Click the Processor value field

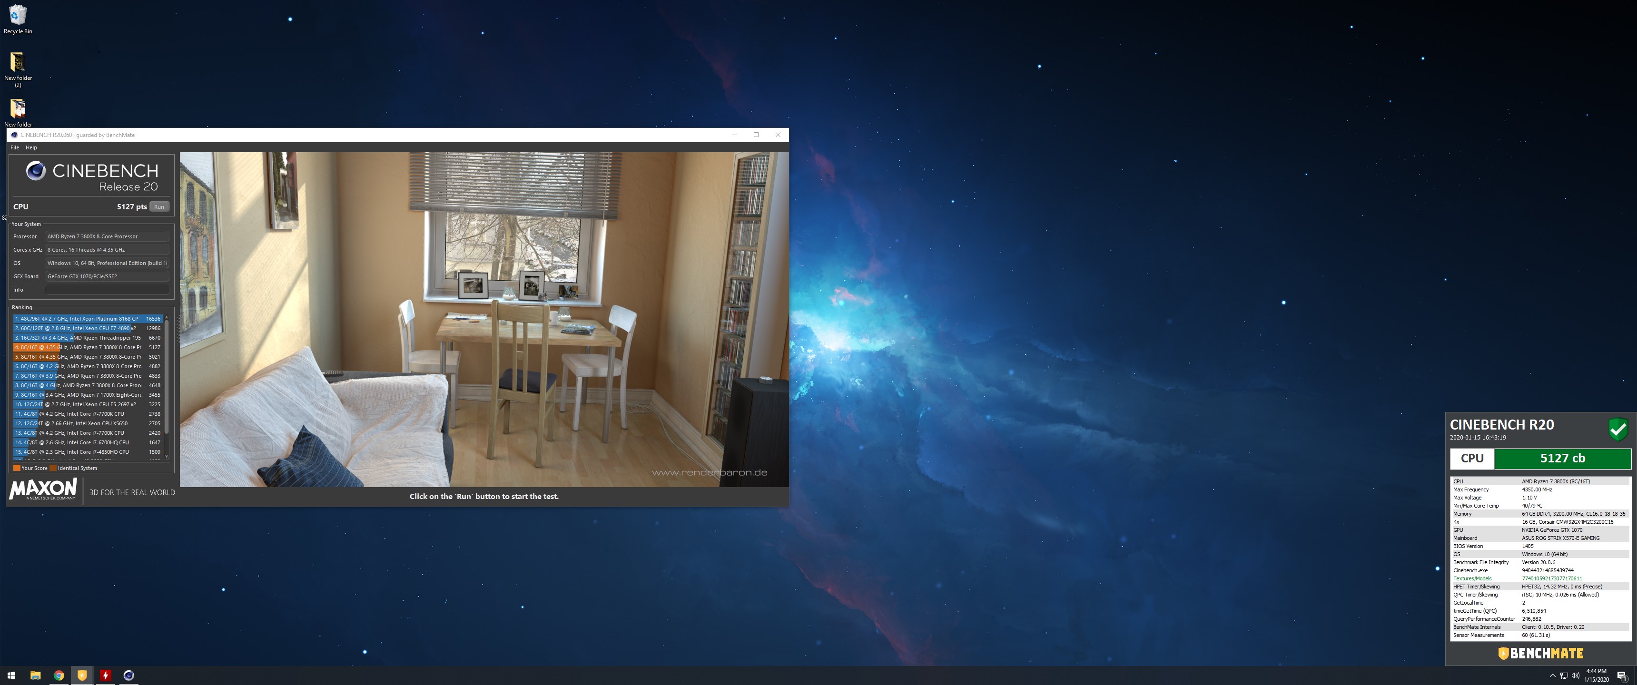[108, 236]
